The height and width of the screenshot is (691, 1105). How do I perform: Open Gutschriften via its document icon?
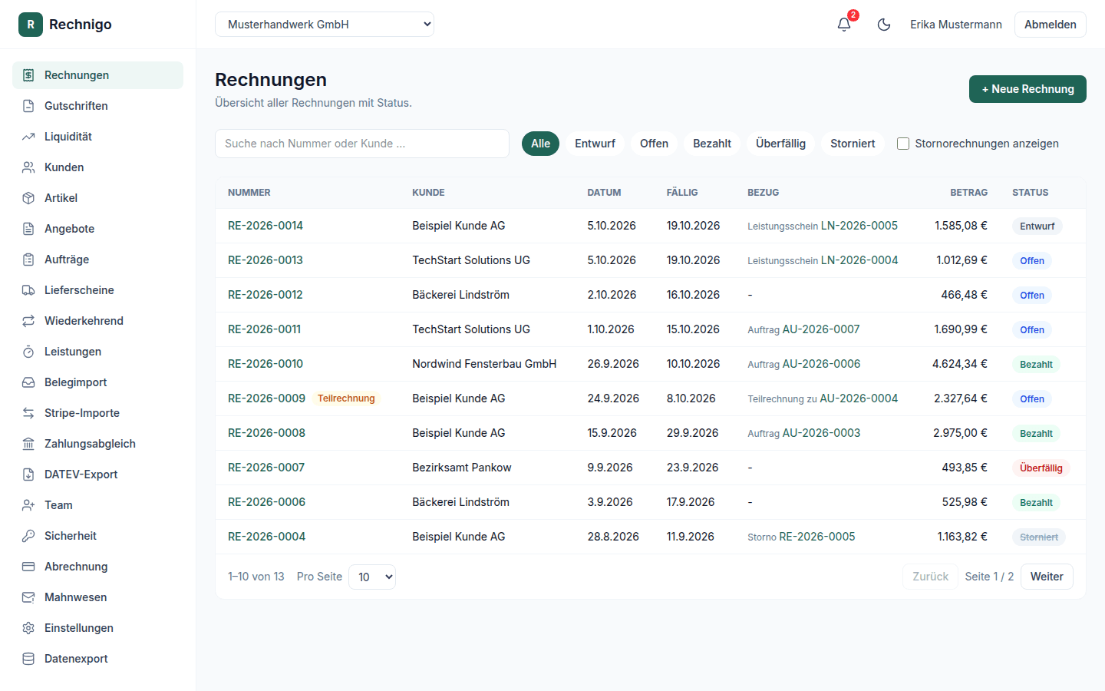[28, 106]
